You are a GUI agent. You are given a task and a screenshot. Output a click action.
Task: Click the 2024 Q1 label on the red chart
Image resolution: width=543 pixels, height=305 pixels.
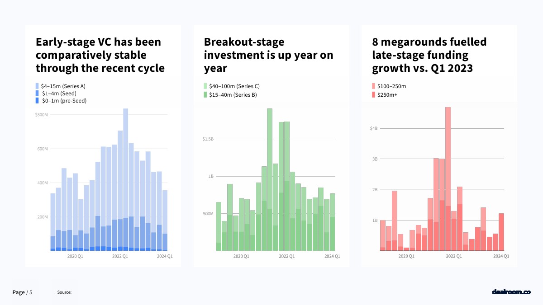[x=501, y=256]
